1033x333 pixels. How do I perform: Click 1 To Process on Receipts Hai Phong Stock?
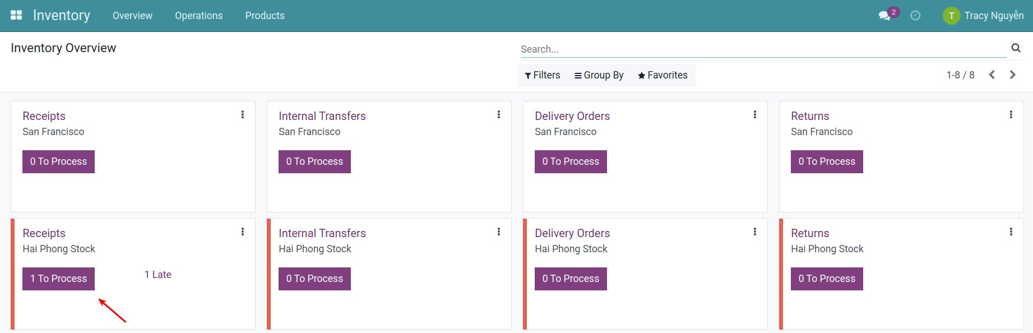[x=58, y=279]
